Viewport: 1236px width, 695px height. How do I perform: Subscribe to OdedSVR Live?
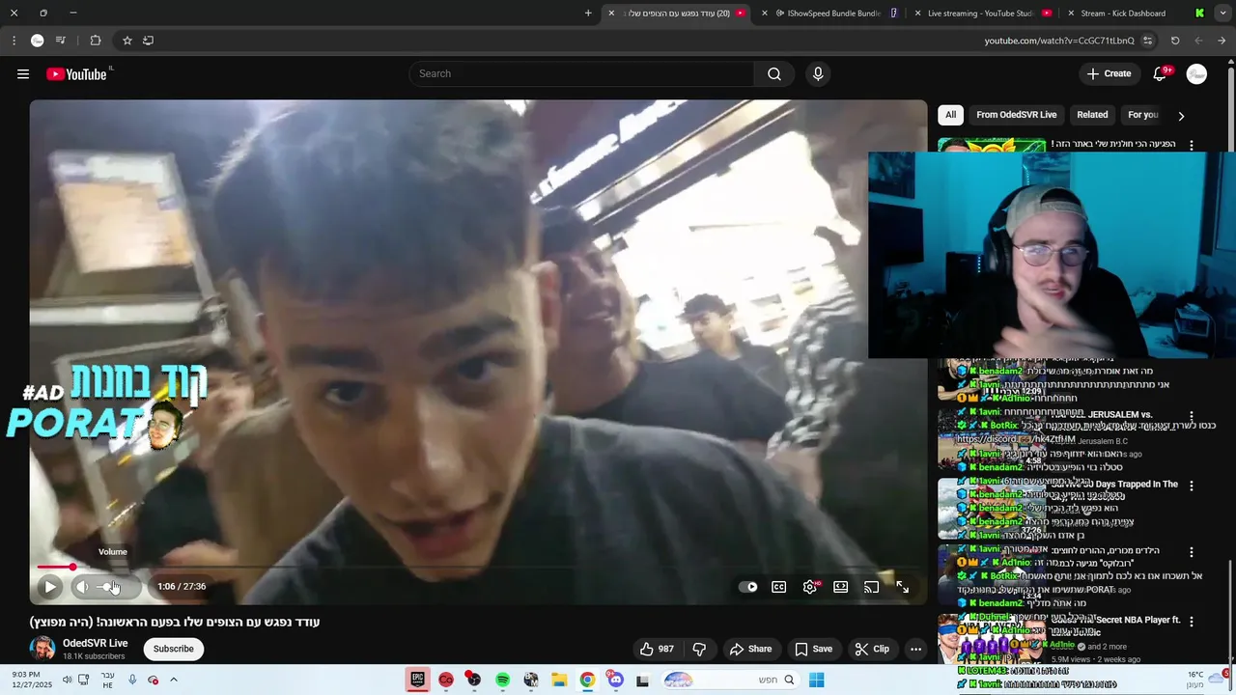tap(174, 649)
